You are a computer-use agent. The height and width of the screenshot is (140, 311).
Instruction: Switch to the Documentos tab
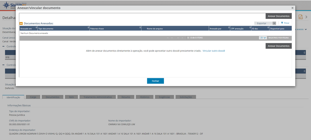pos(52,97)
